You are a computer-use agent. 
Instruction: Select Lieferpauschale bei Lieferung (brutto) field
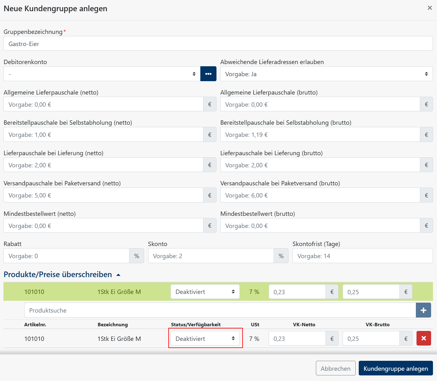(x=320, y=165)
